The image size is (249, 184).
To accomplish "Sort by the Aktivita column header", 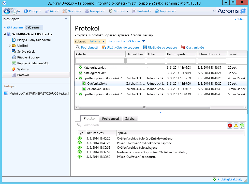I will point(100,54).
